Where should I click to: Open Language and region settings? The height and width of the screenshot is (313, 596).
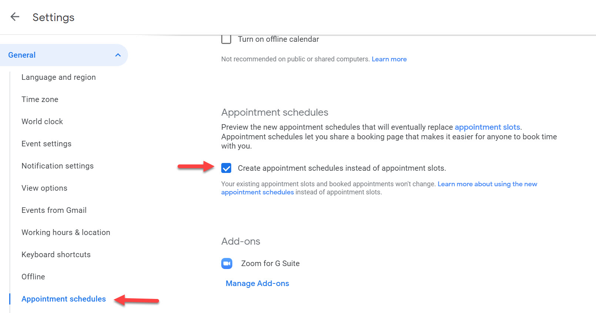point(58,77)
